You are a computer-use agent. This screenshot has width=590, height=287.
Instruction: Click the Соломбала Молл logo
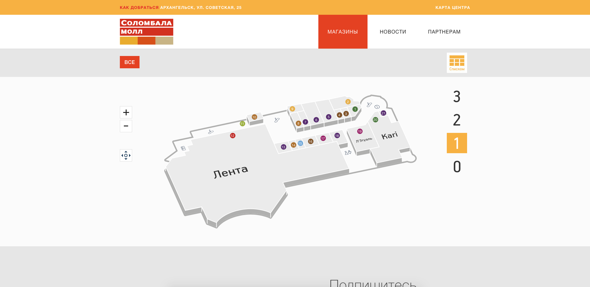tap(147, 32)
